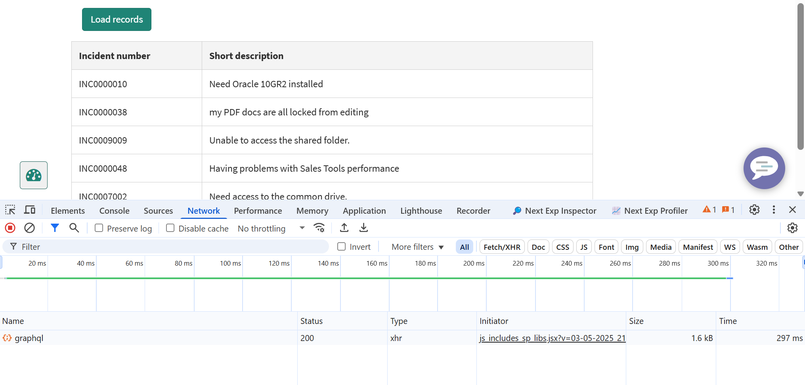Switch to the Console tab
The height and width of the screenshot is (385, 805).
click(114, 211)
